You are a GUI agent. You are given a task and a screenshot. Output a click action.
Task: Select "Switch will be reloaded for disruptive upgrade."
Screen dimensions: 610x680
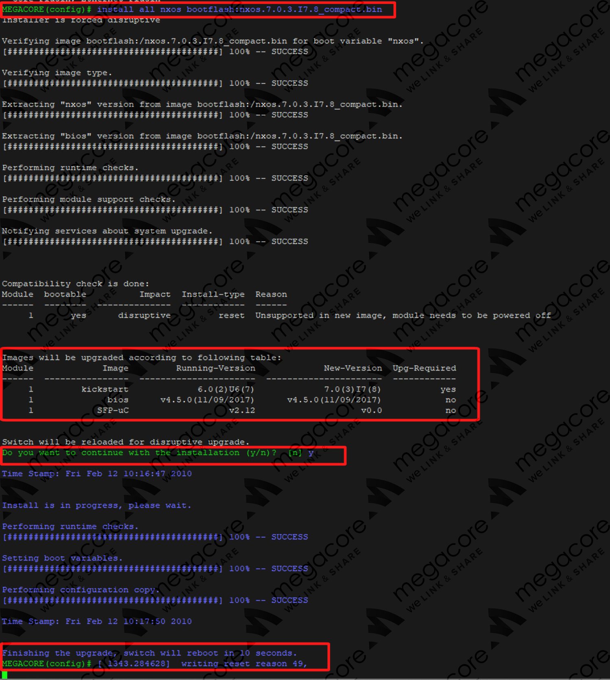(x=126, y=442)
